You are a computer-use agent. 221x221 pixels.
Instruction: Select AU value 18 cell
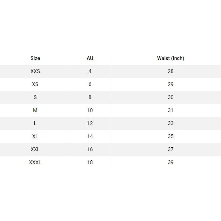point(90,162)
